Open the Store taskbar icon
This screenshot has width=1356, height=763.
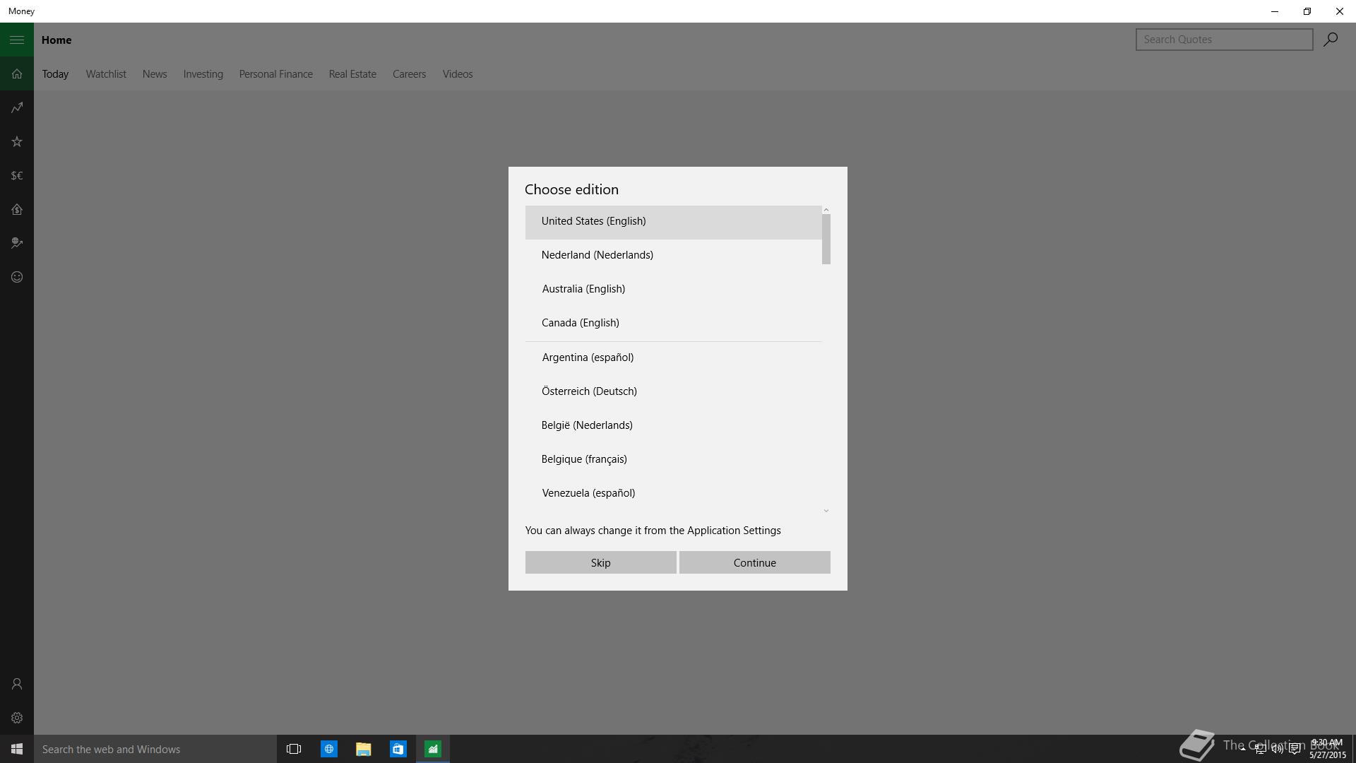(x=398, y=749)
